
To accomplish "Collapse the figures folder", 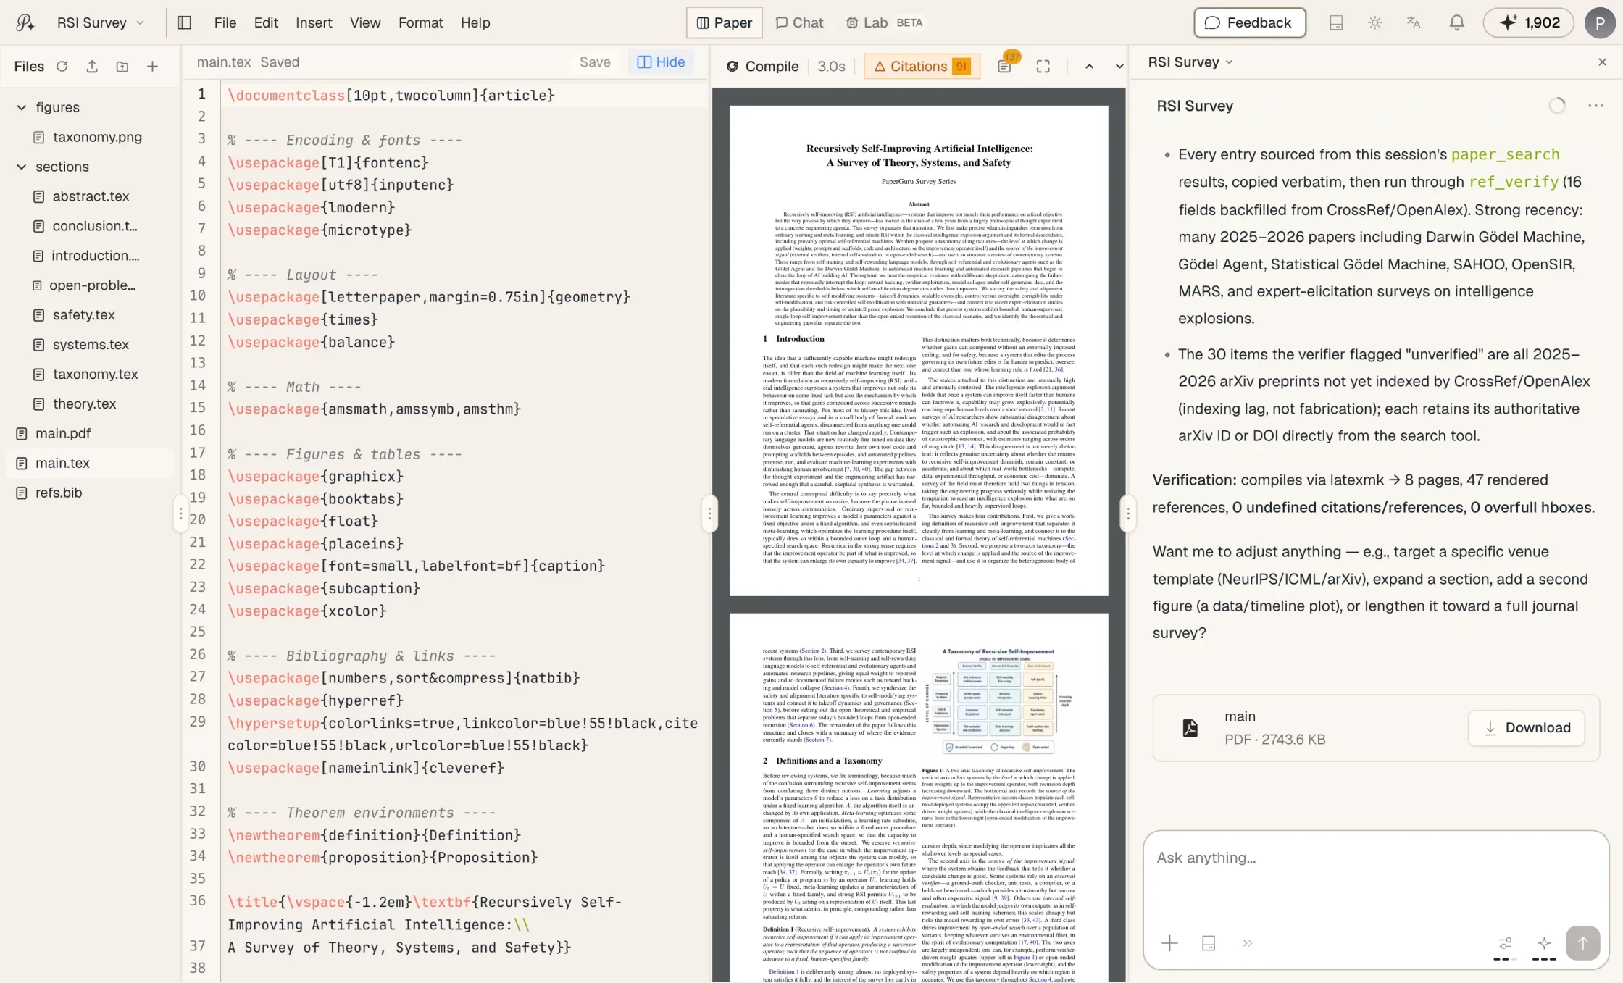I will click(x=21, y=107).
